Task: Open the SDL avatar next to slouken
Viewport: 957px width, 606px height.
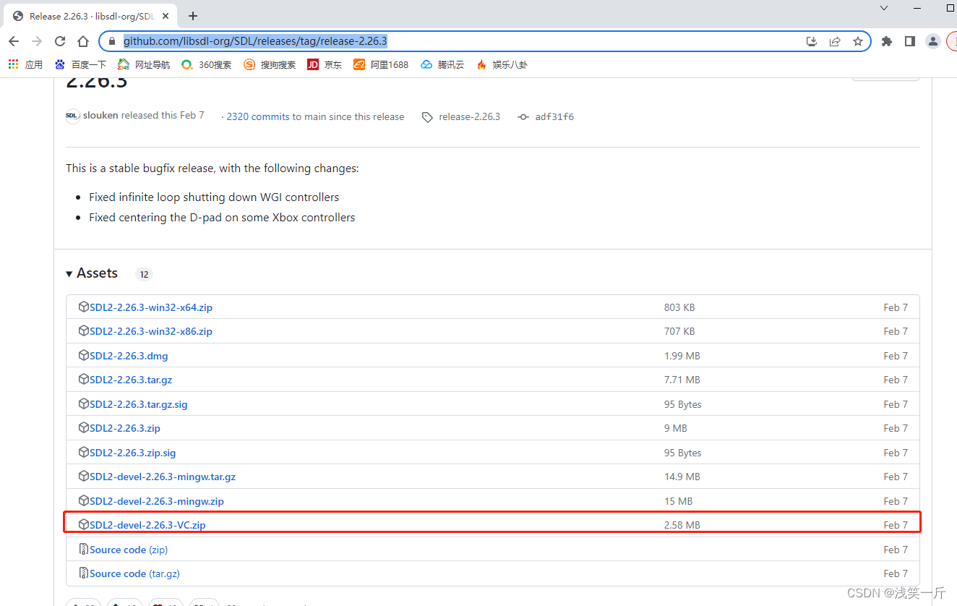Action: click(x=72, y=116)
